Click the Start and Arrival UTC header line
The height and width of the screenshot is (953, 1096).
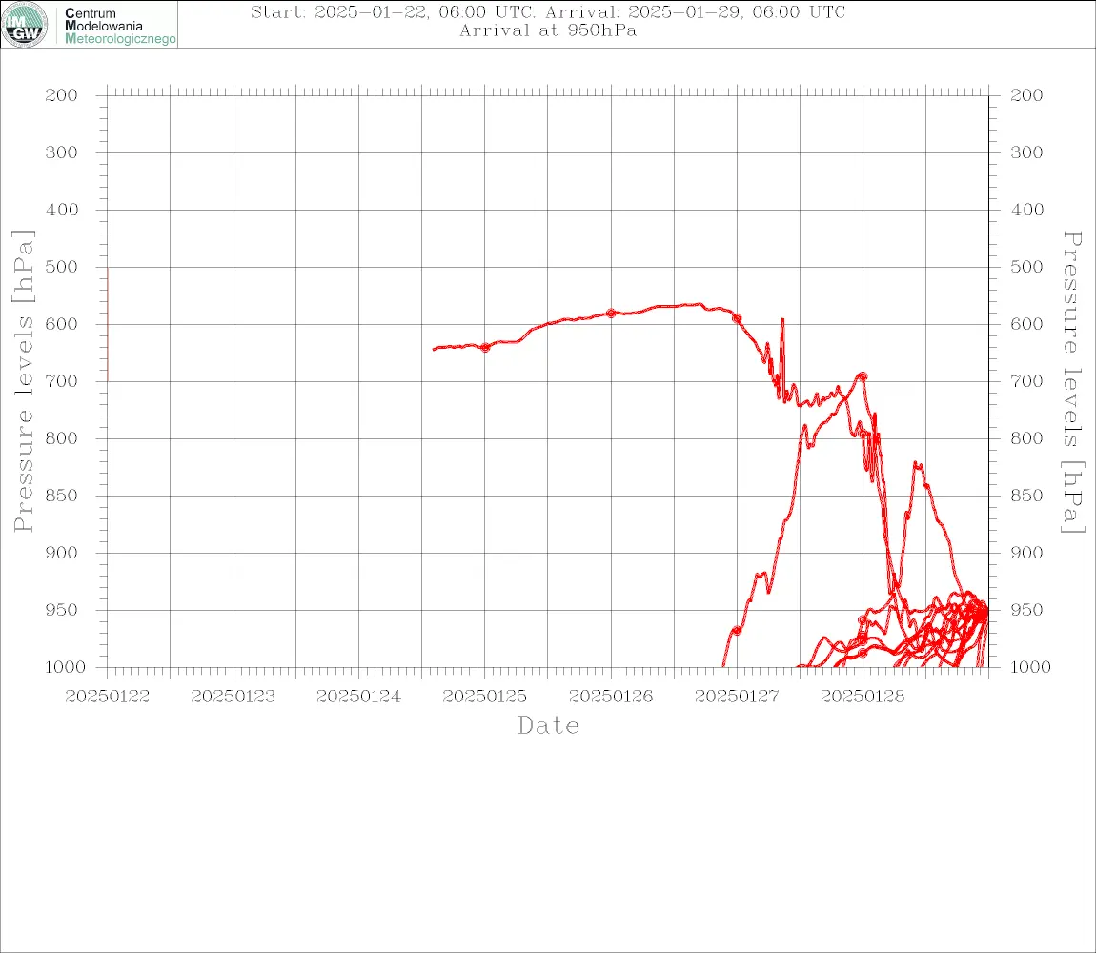[548, 11]
